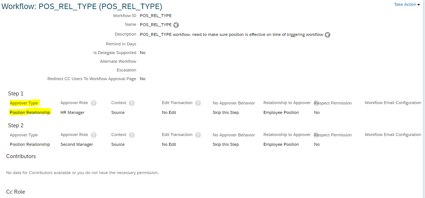Click Step 1 Workflow Email Configuration header
The height and width of the screenshot is (198, 425).
click(393, 103)
